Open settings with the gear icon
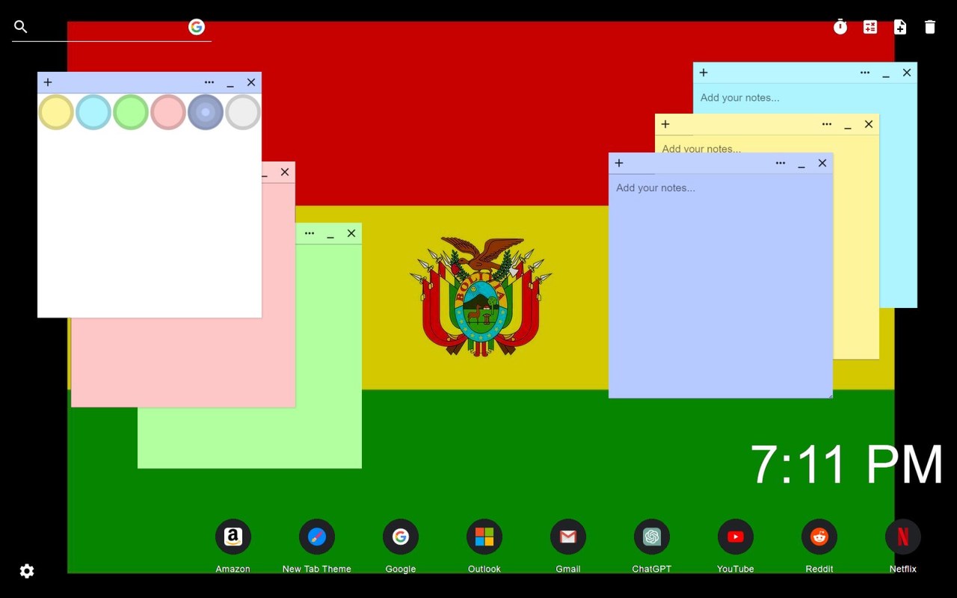This screenshot has width=957, height=598. click(27, 571)
